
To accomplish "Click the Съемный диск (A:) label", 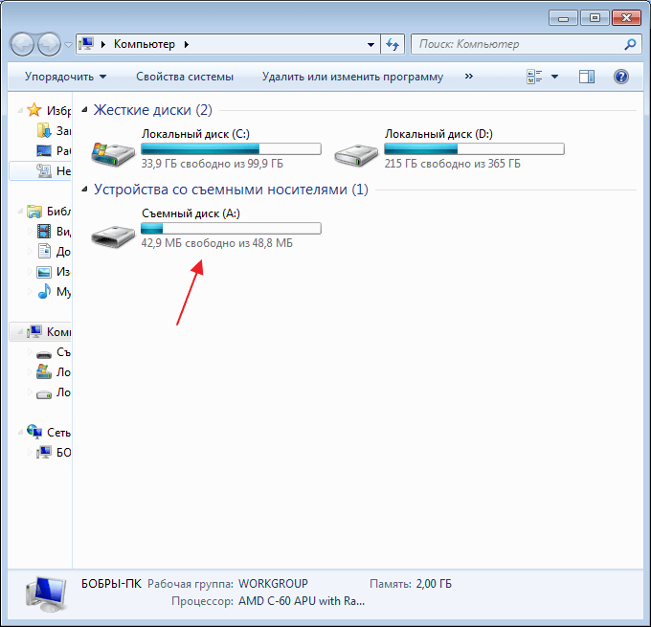I will 191,213.
